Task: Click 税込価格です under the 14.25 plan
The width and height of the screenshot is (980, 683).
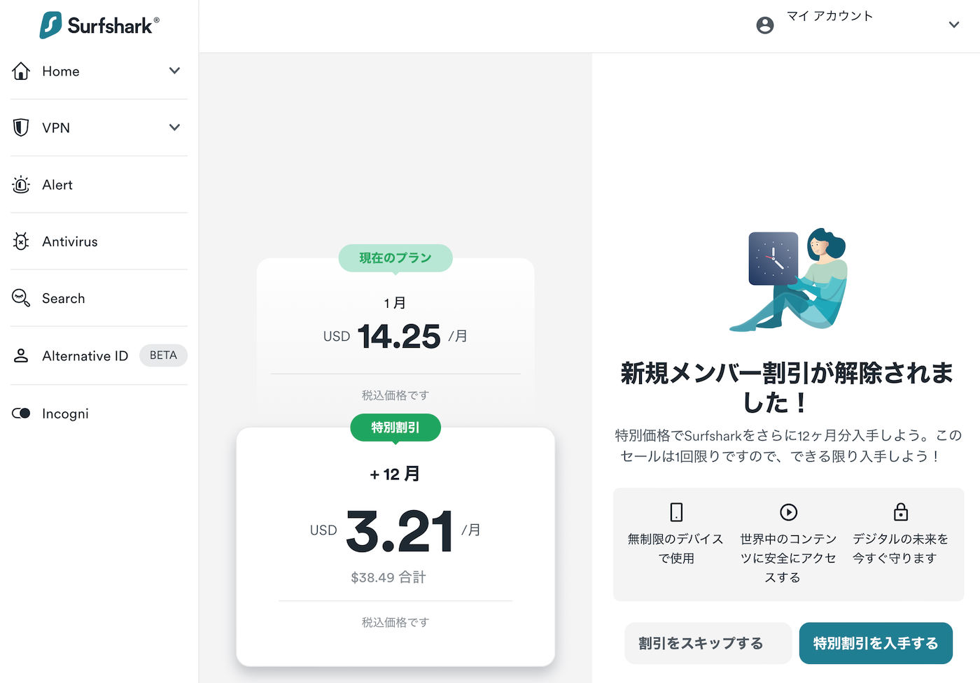Action: tap(395, 395)
